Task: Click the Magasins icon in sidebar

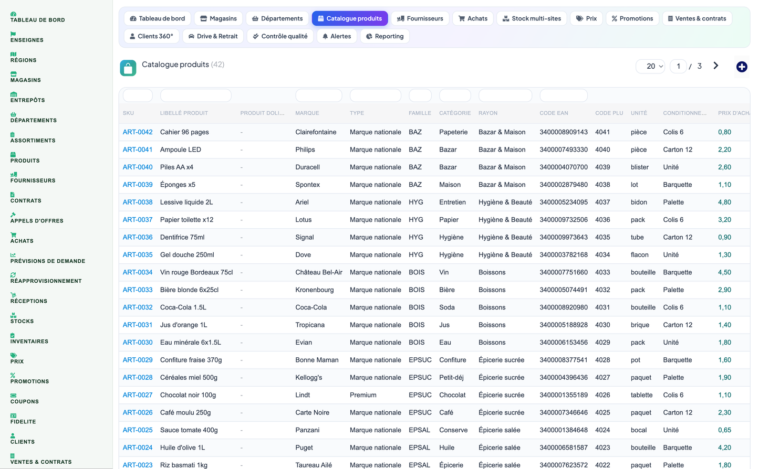Action: pos(13,74)
